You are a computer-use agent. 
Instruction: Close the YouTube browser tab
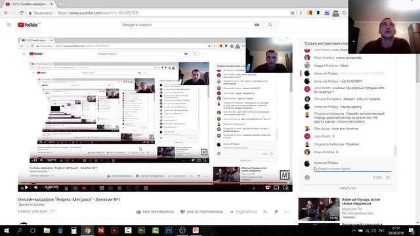coord(52,5)
